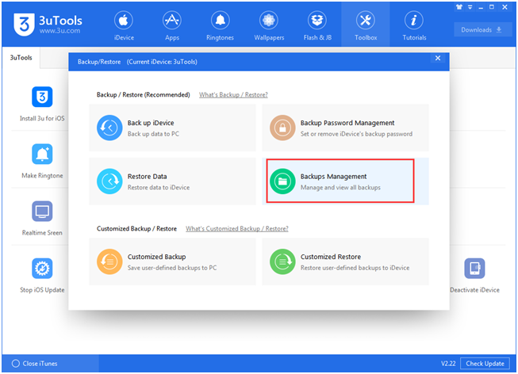Click the Backups Management folder icon
Viewport: 518px width, 374px height.
(x=282, y=181)
